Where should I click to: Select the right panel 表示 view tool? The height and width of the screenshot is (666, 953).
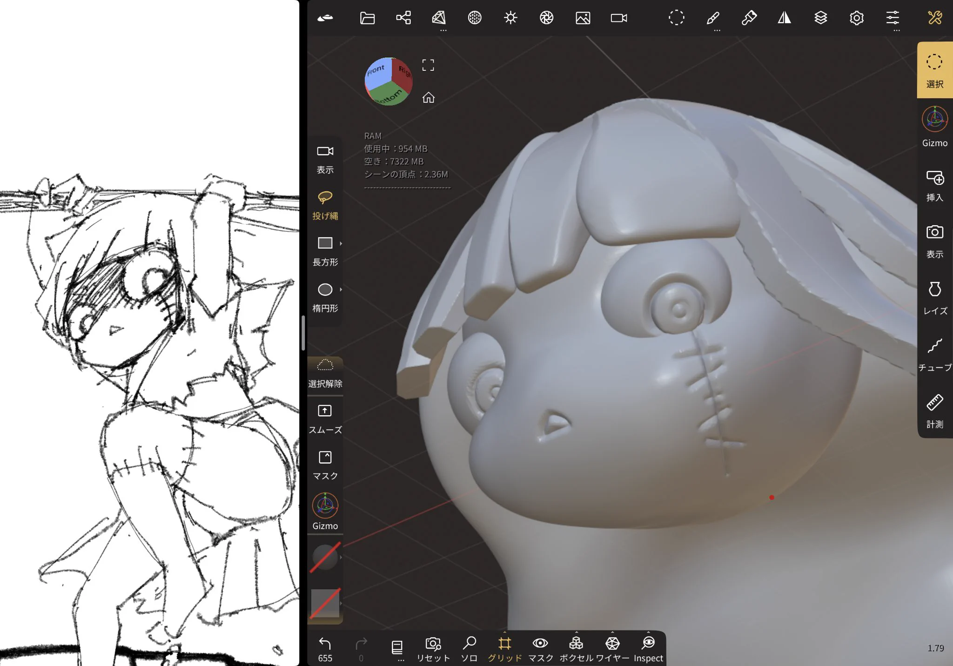tap(935, 242)
